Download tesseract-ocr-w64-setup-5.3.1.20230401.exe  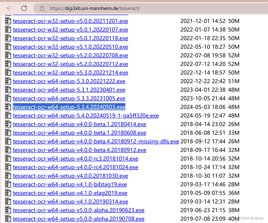(x=69, y=90)
